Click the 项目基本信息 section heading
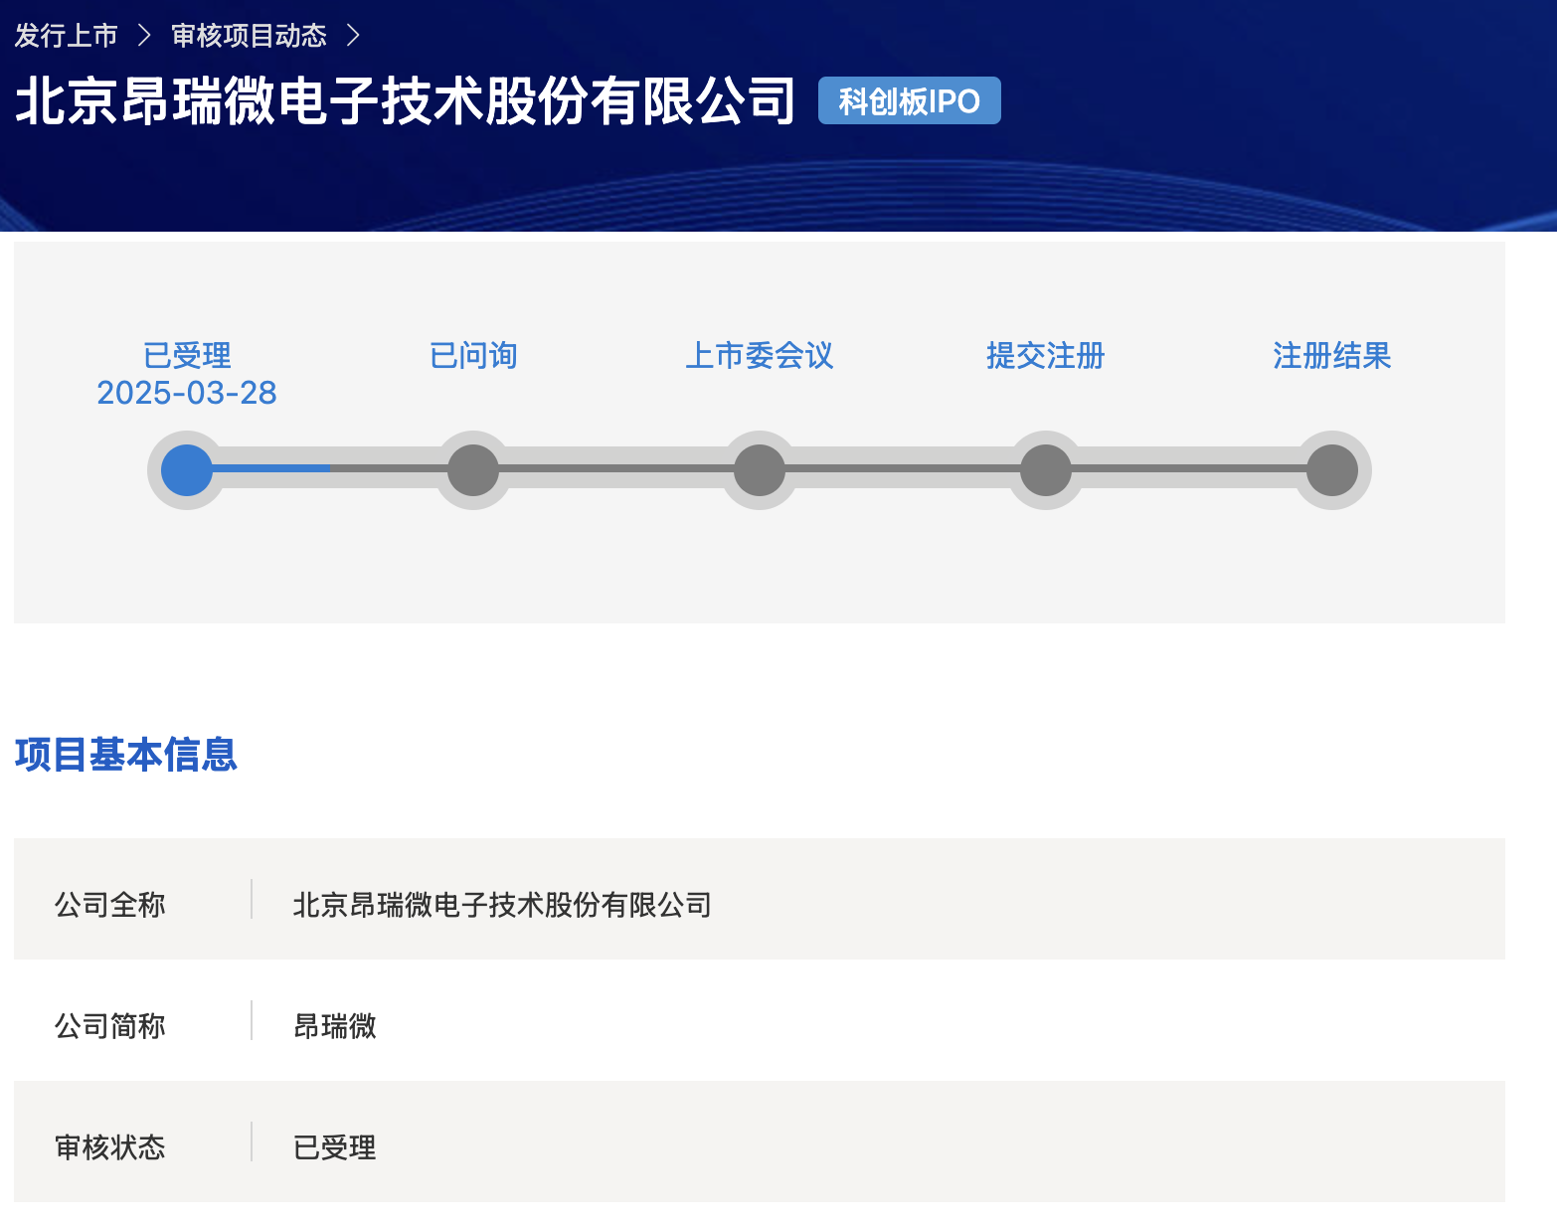Viewport: 1557px width, 1227px height. coord(126,755)
